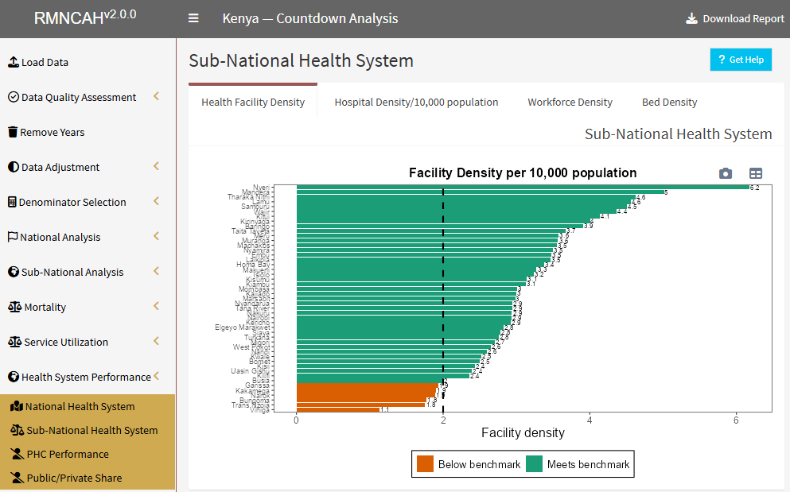Click the PHC Performance person icon
The image size is (790, 492).
click(x=18, y=454)
